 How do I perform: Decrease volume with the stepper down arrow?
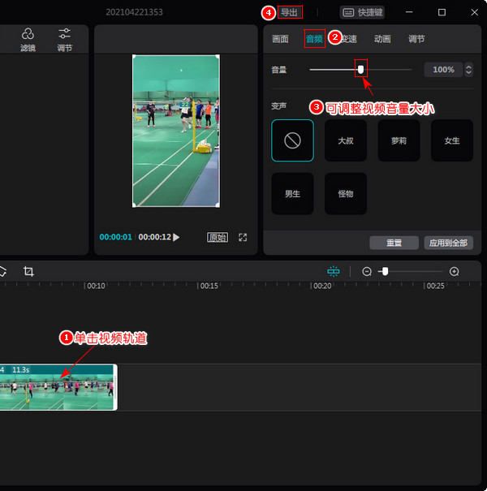(x=468, y=72)
